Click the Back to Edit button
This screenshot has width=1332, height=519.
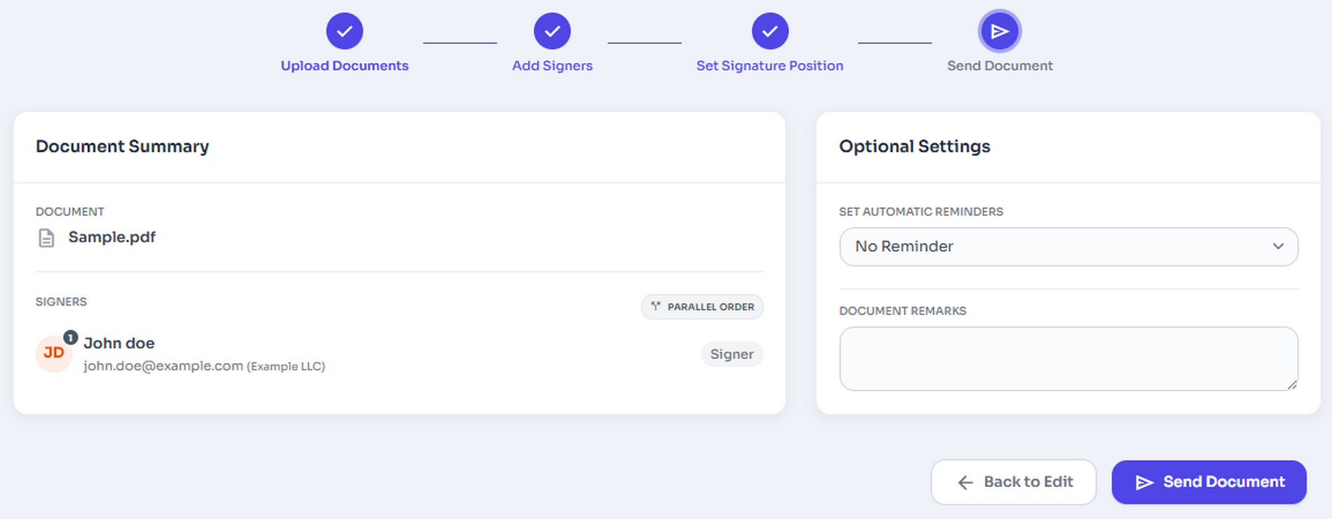pyautogui.click(x=1014, y=482)
